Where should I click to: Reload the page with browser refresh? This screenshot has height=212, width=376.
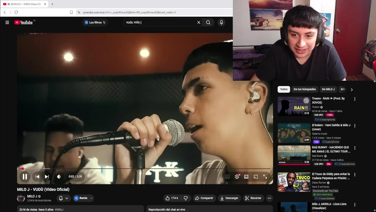tap(16, 12)
